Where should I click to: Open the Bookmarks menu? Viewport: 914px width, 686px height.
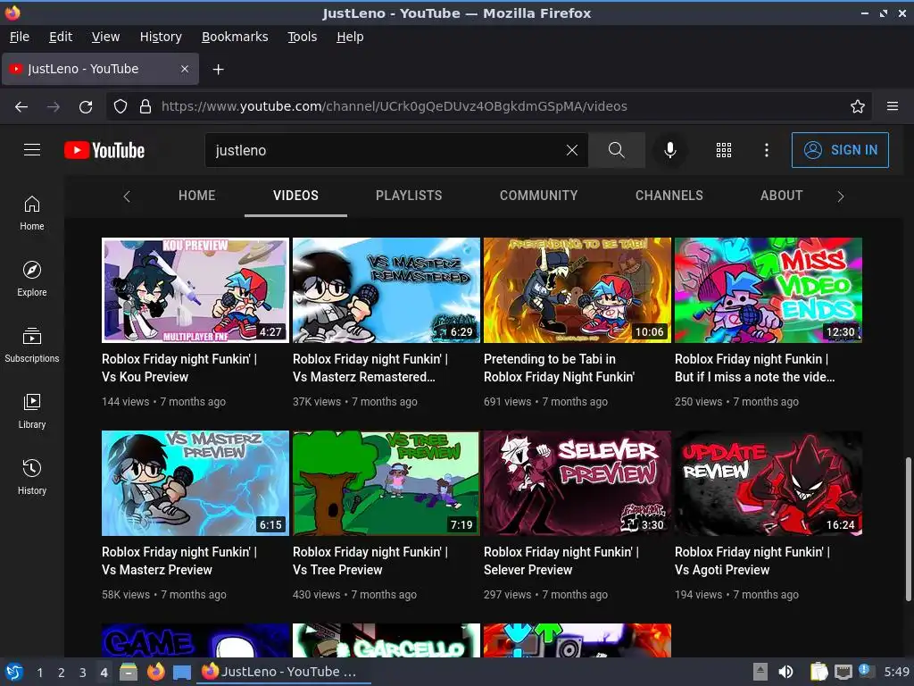(x=235, y=37)
